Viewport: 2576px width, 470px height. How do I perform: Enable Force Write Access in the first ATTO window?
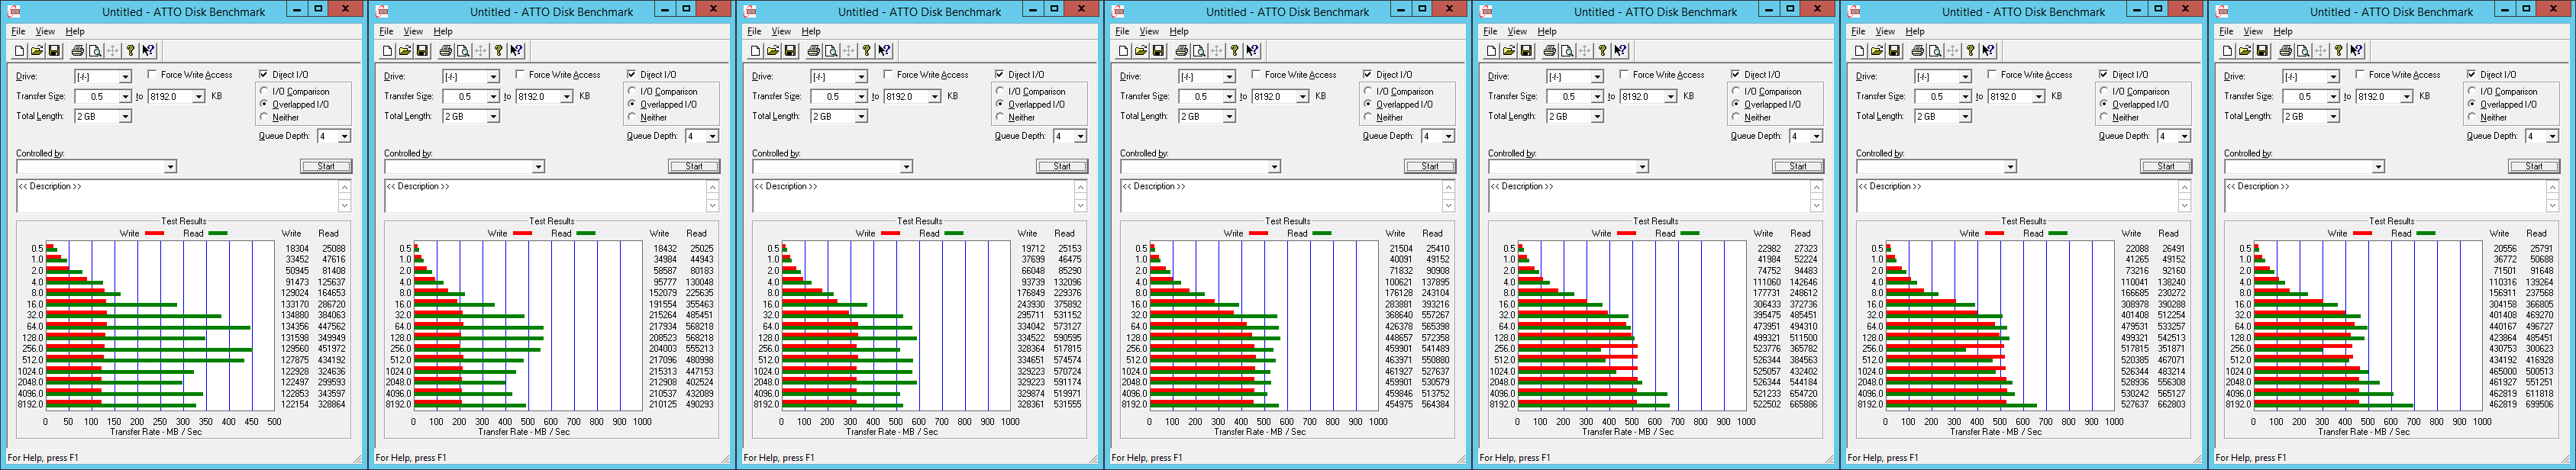[152, 75]
